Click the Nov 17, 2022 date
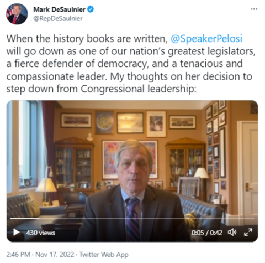 click(55, 255)
